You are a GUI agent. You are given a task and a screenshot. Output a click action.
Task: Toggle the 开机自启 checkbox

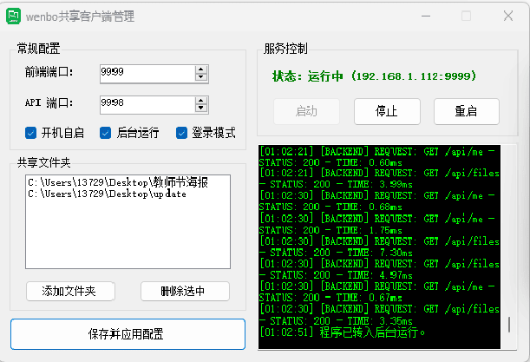click(x=31, y=133)
